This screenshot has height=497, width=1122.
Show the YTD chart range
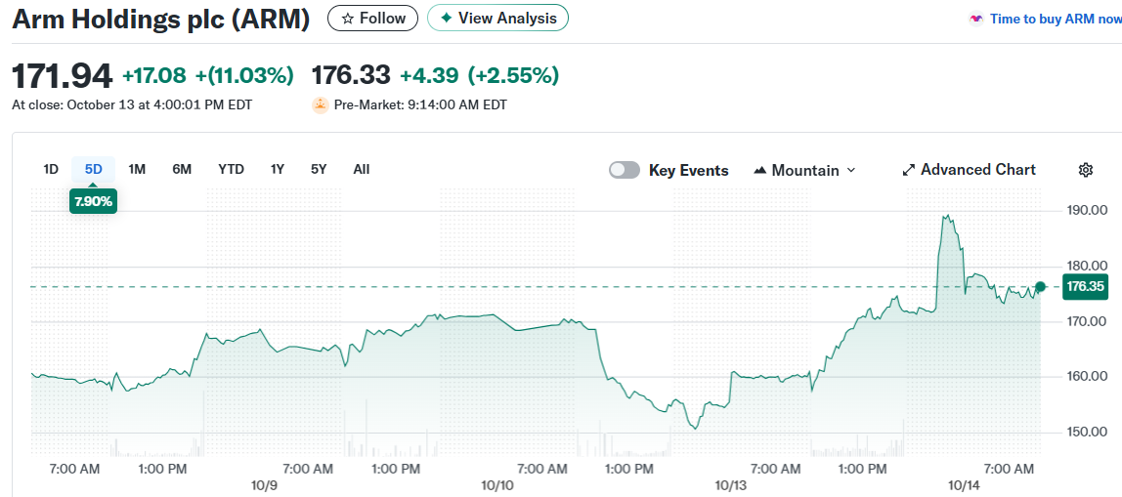click(231, 169)
